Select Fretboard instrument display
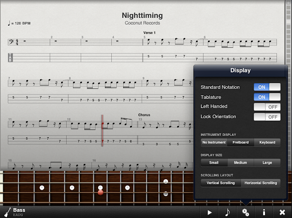The image size is (292, 218). click(x=240, y=142)
